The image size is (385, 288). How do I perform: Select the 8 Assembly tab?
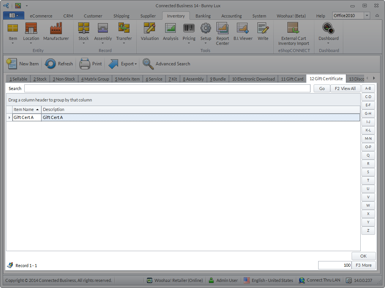193,79
